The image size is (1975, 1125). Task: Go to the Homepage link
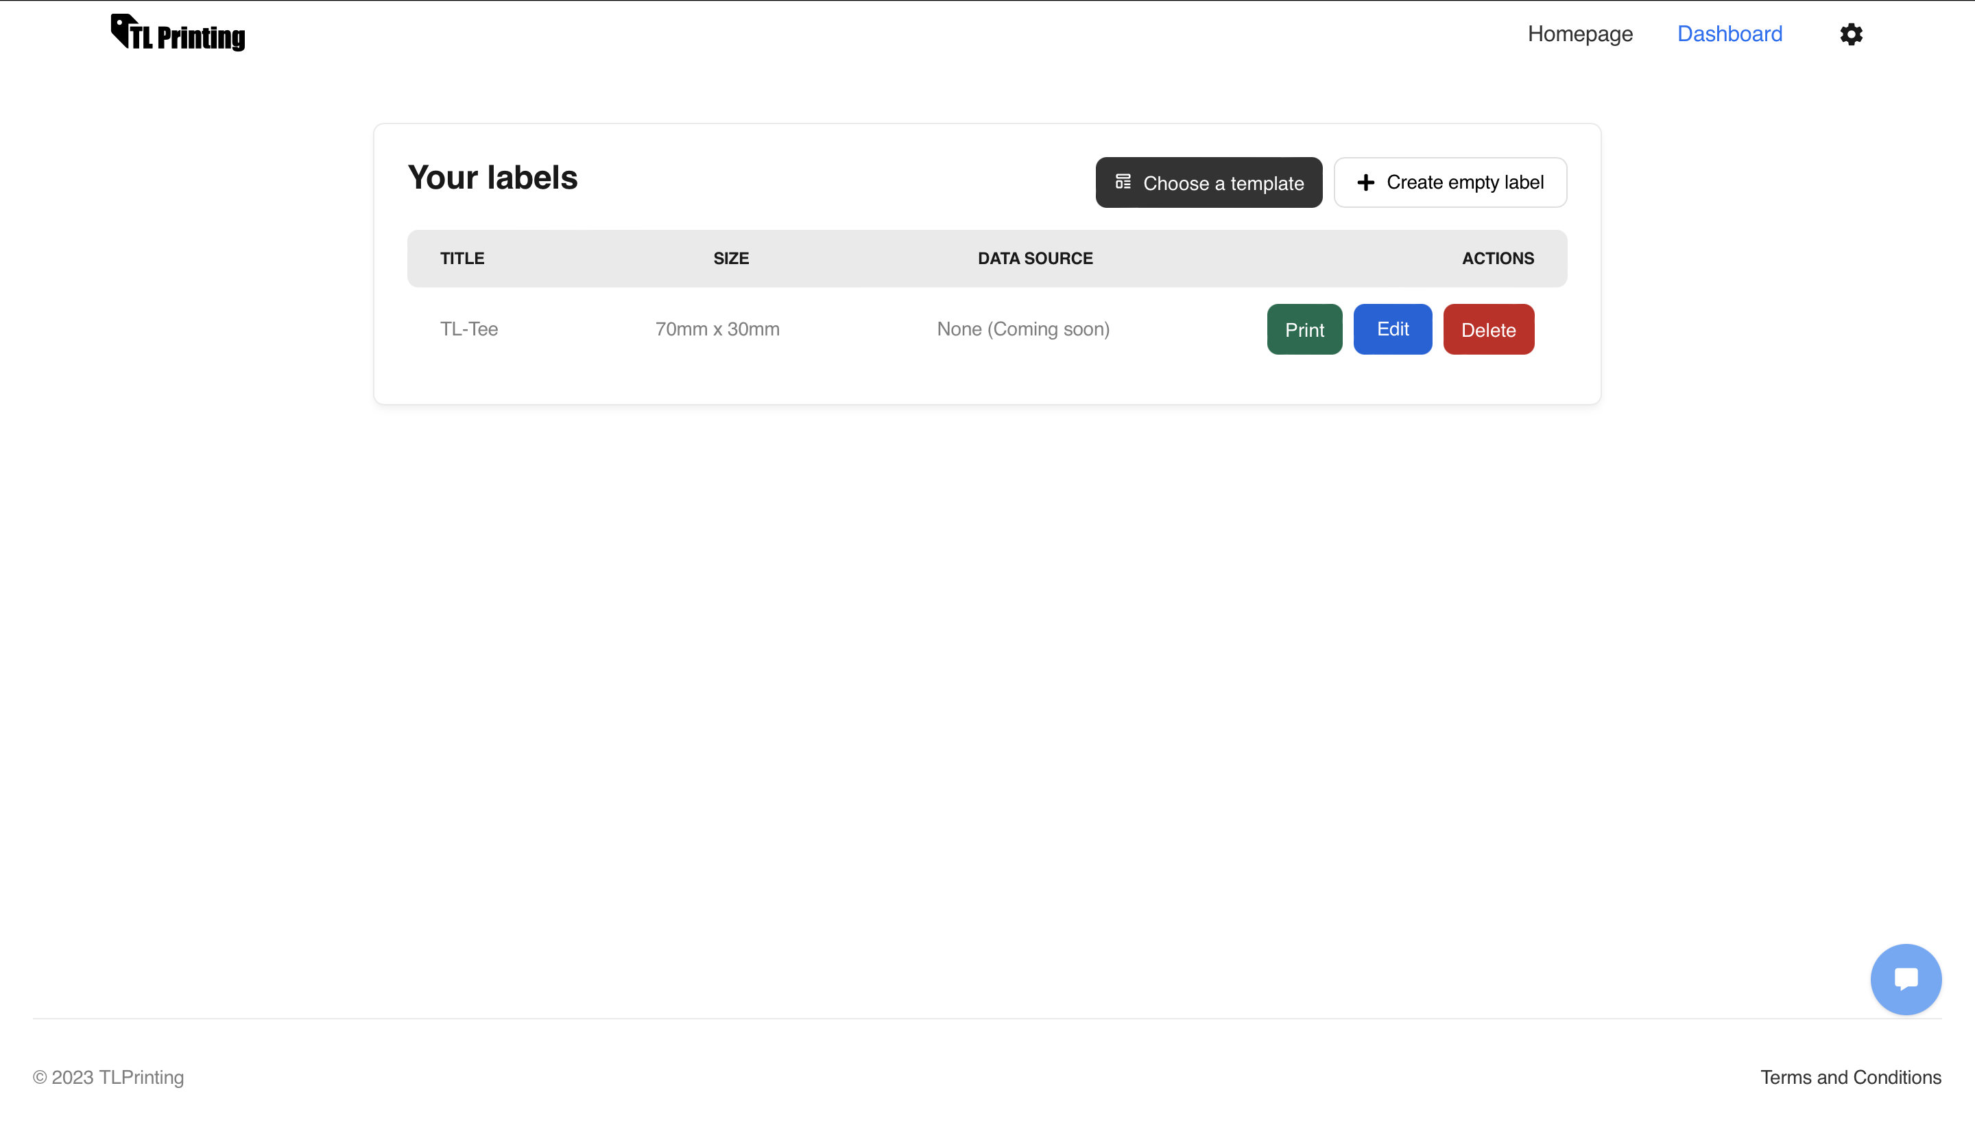click(x=1579, y=34)
